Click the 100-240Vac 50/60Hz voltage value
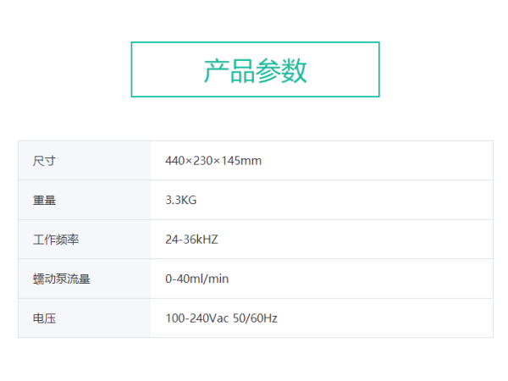Viewport: 508px width, 381px height. point(221,318)
